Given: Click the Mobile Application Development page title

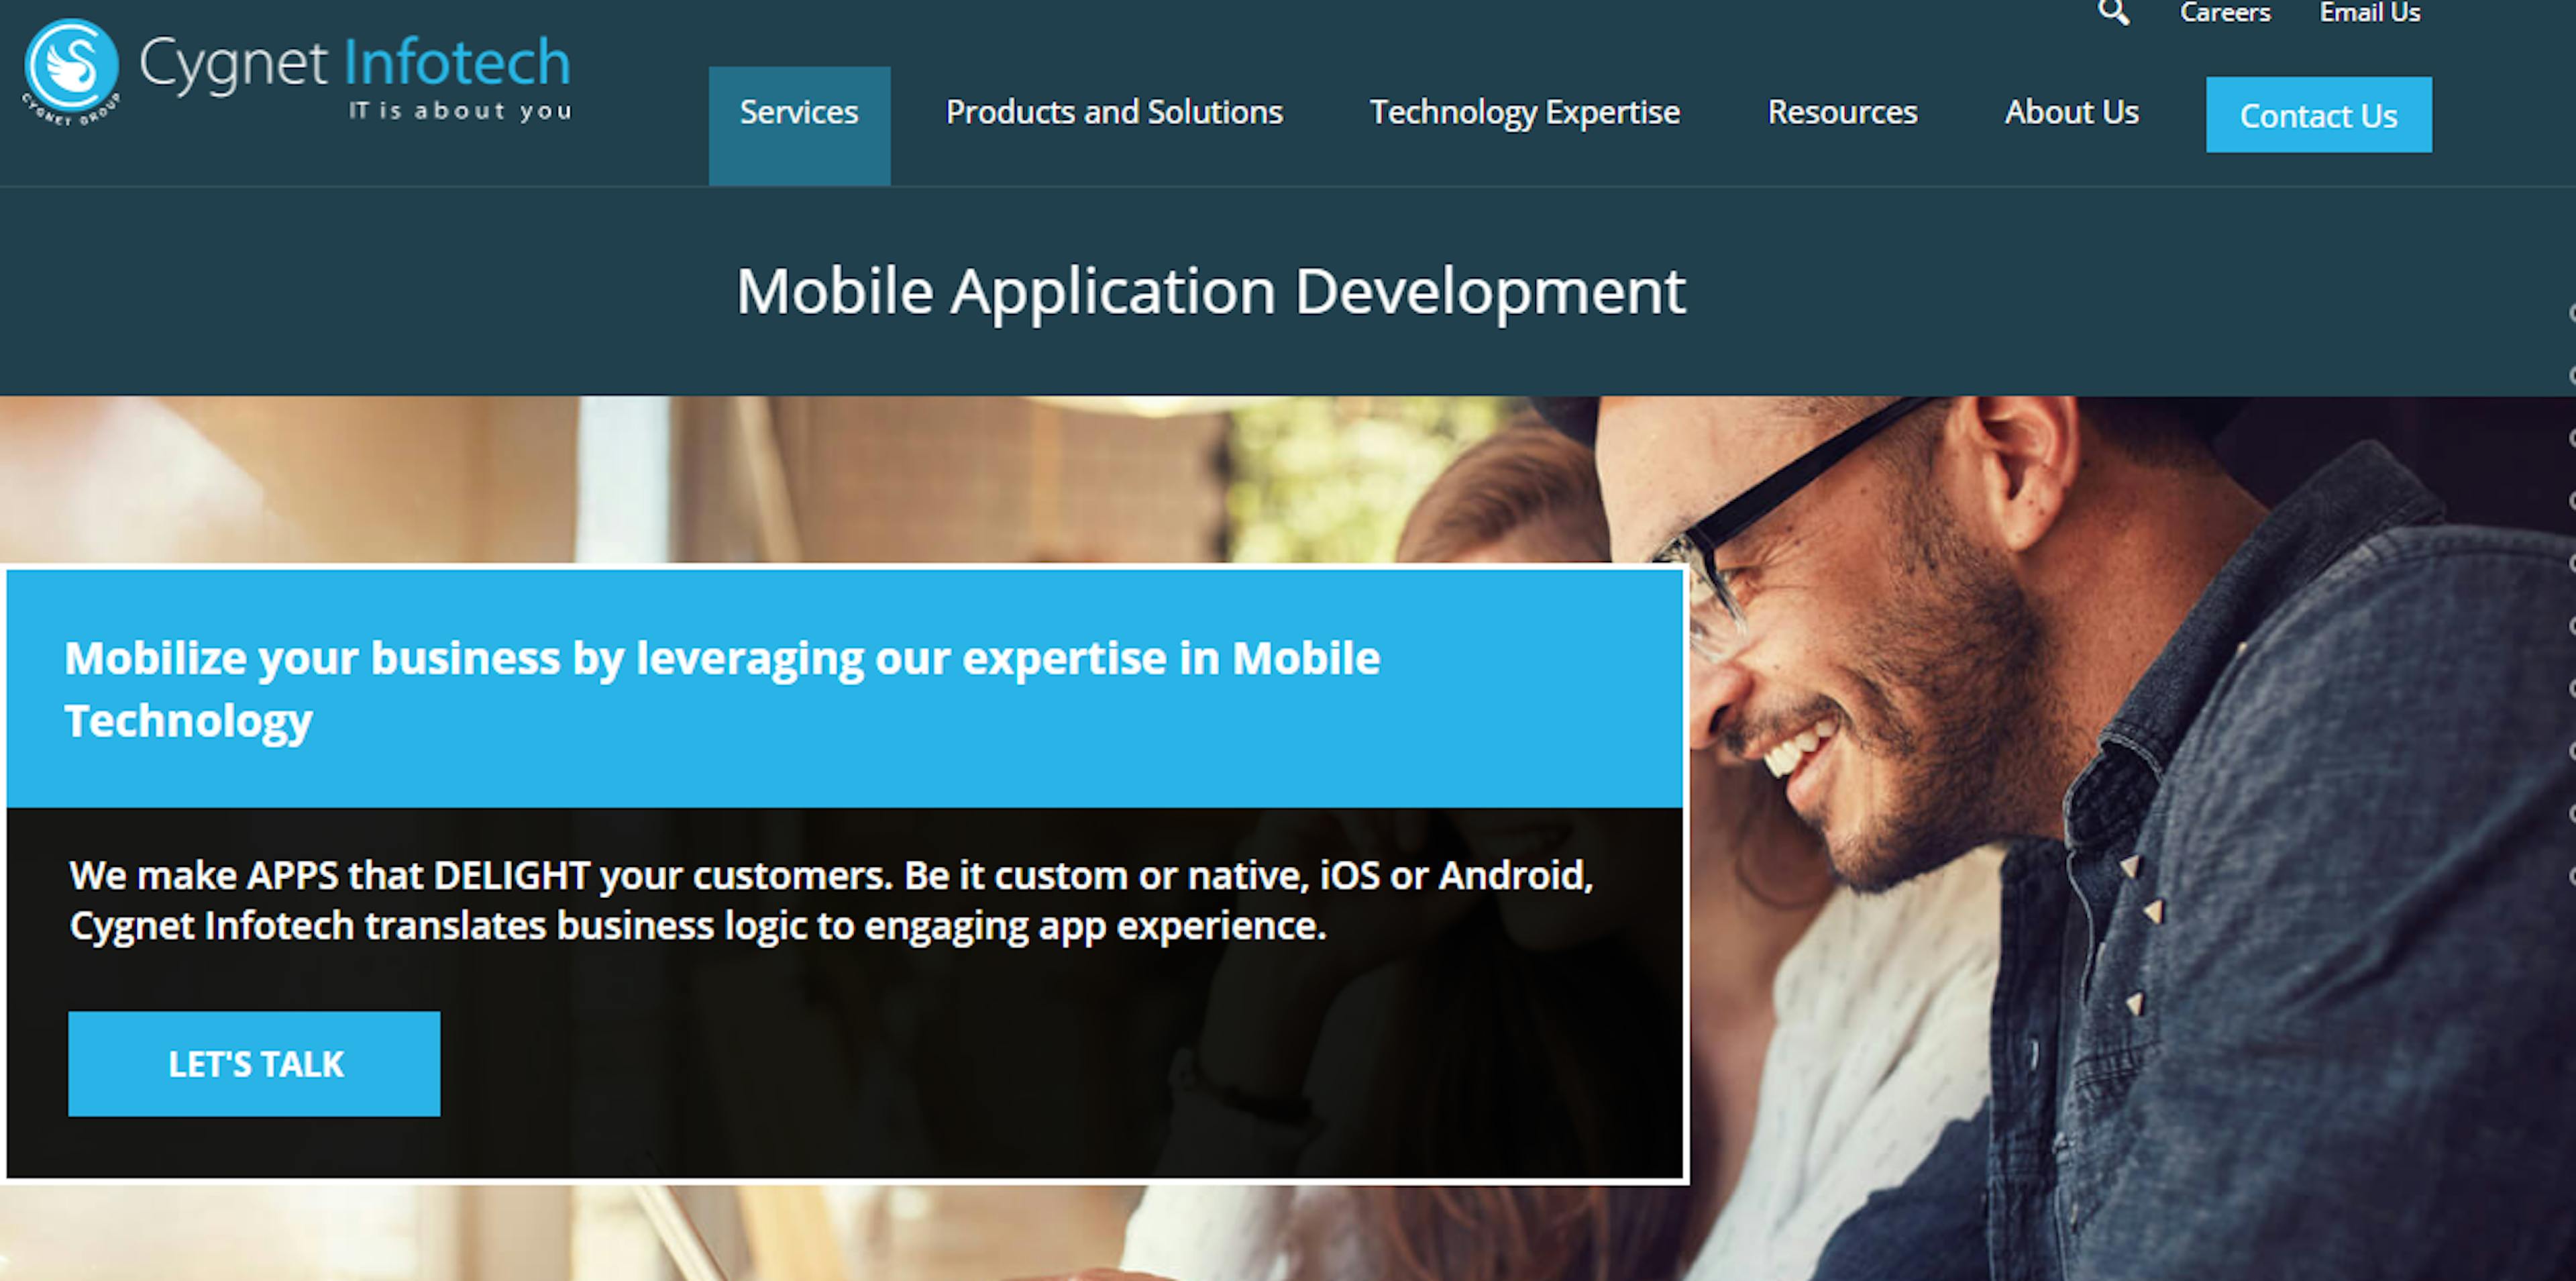Looking at the screenshot, I should coord(1211,292).
